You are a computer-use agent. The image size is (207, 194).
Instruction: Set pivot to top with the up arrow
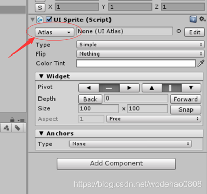152,88
